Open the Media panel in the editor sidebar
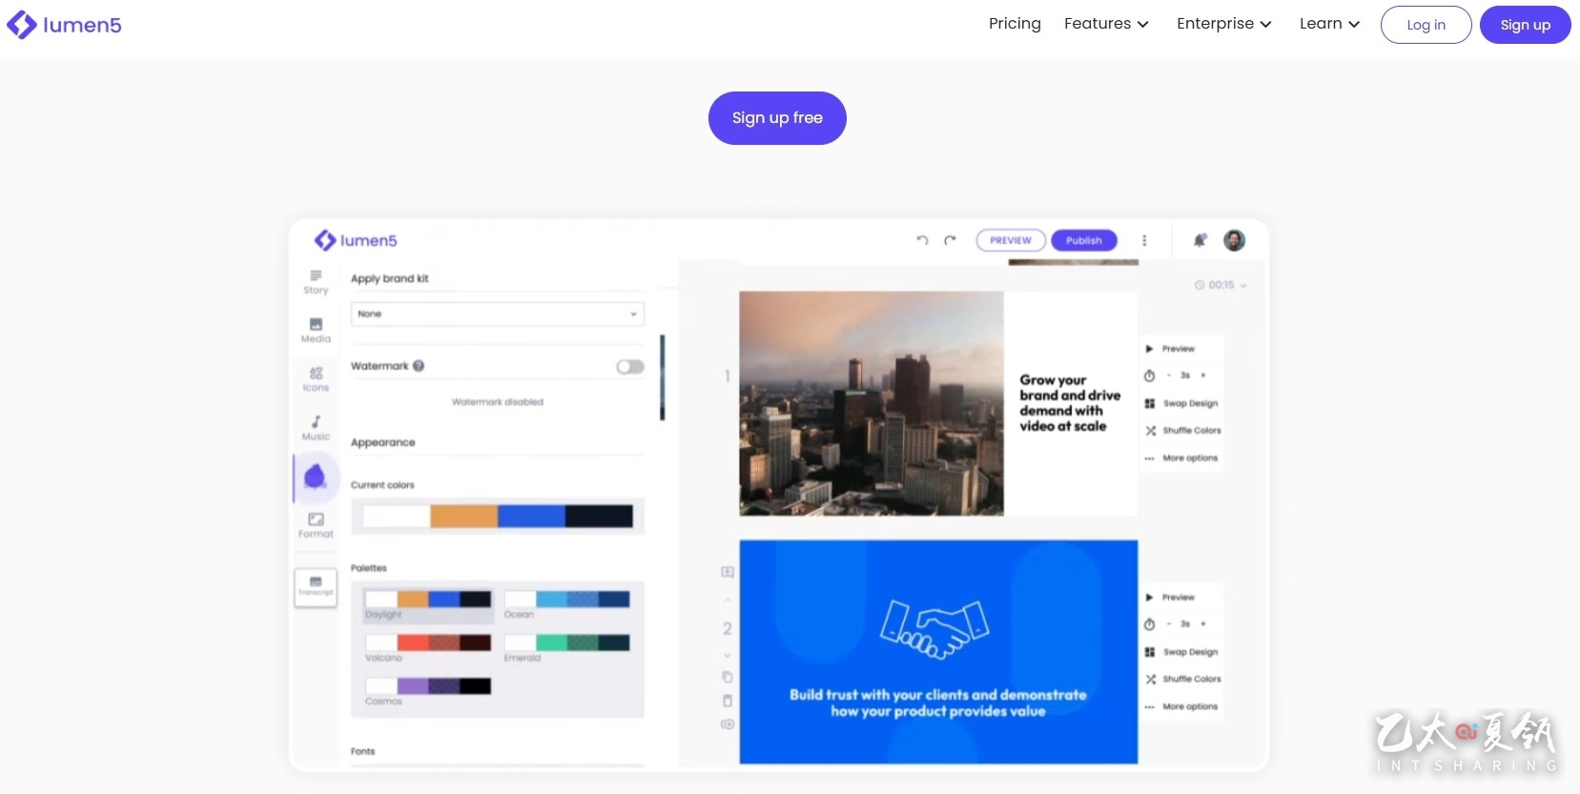The image size is (1580, 794). 316,331
